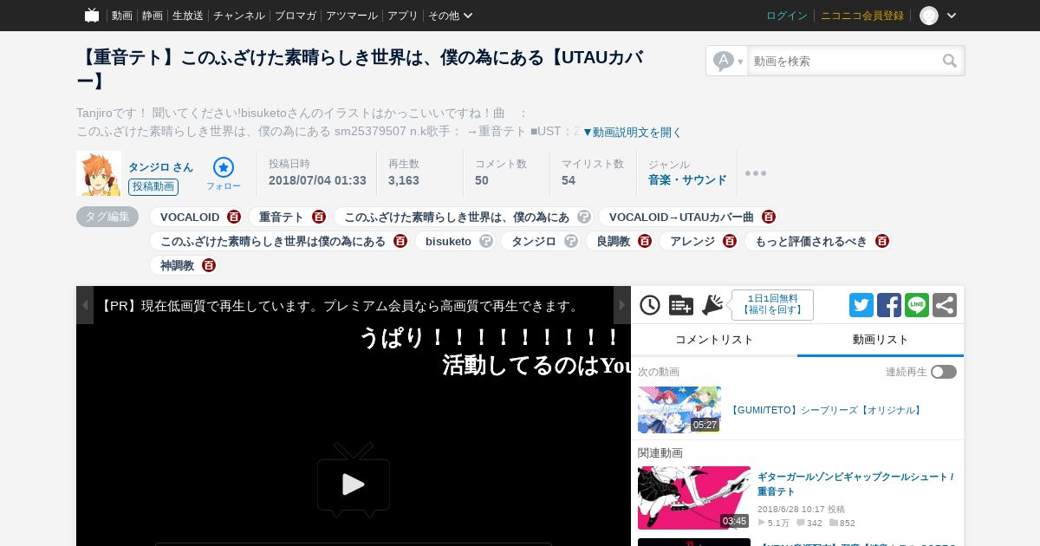Expand the account menu chevron
The width and height of the screenshot is (1040, 546).
click(952, 16)
